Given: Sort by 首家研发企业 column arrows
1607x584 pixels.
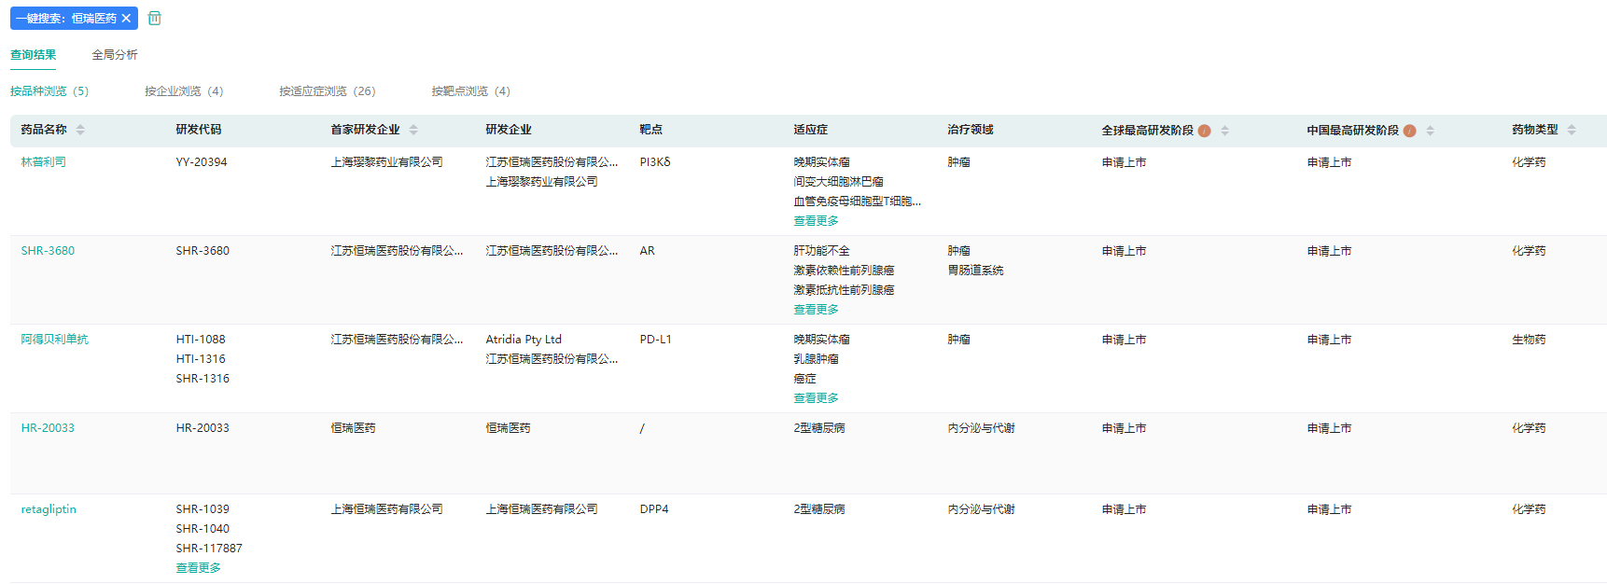Looking at the screenshot, I should click(x=413, y=130).
